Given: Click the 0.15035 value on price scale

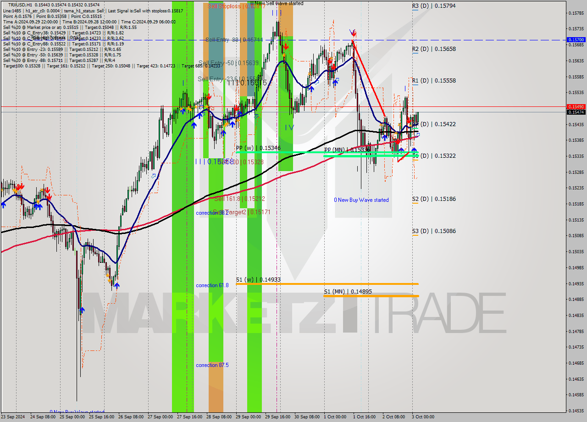Looking at the screenshot, I should pyautogui.click(x=576, y=252).
